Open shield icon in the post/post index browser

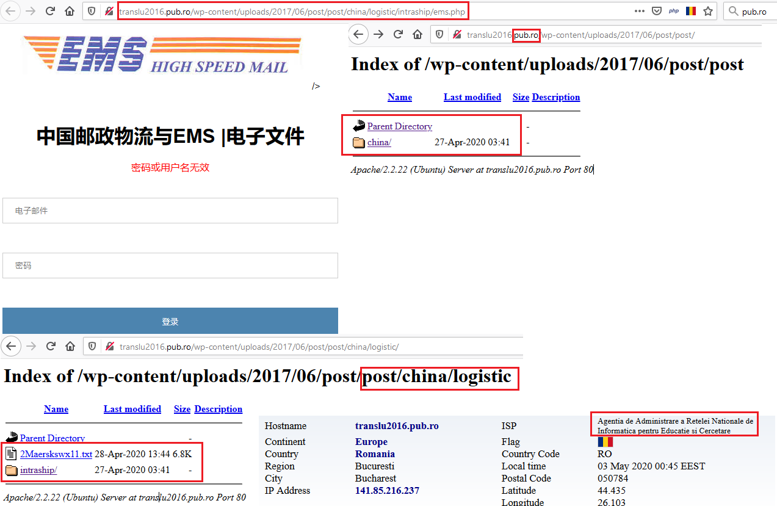point(439,35)
